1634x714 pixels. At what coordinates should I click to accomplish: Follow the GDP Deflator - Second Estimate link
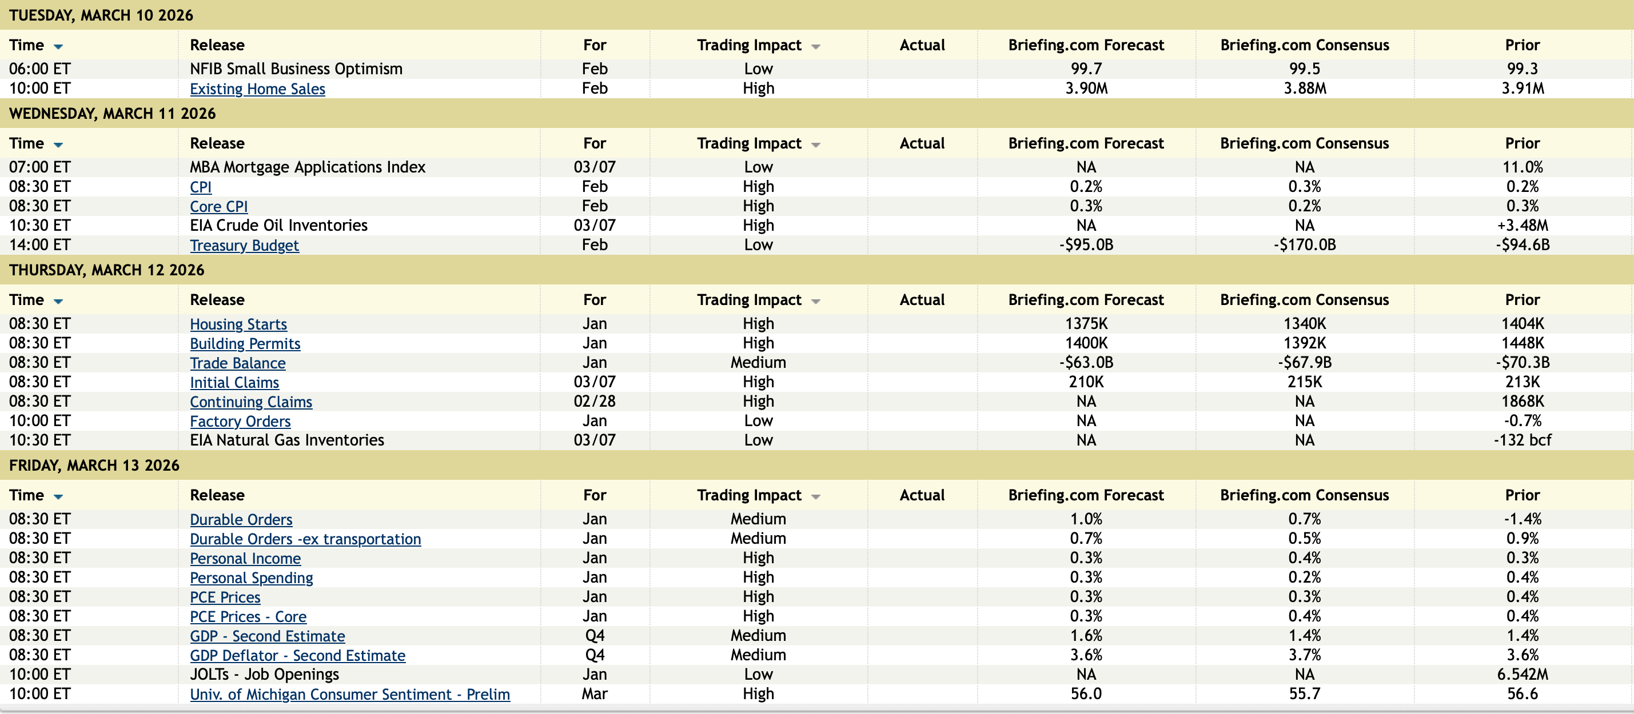[297, 655]
